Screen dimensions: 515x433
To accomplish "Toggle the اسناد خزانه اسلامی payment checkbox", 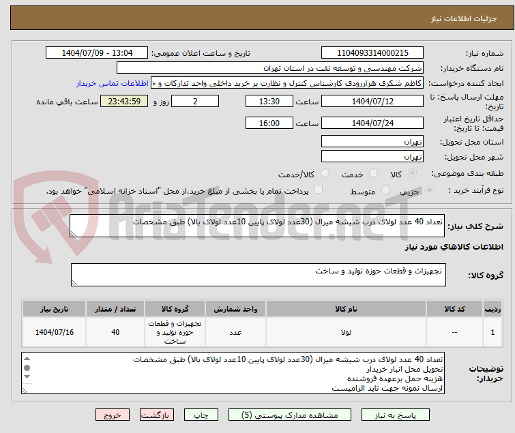I will [x=318, y=190].
